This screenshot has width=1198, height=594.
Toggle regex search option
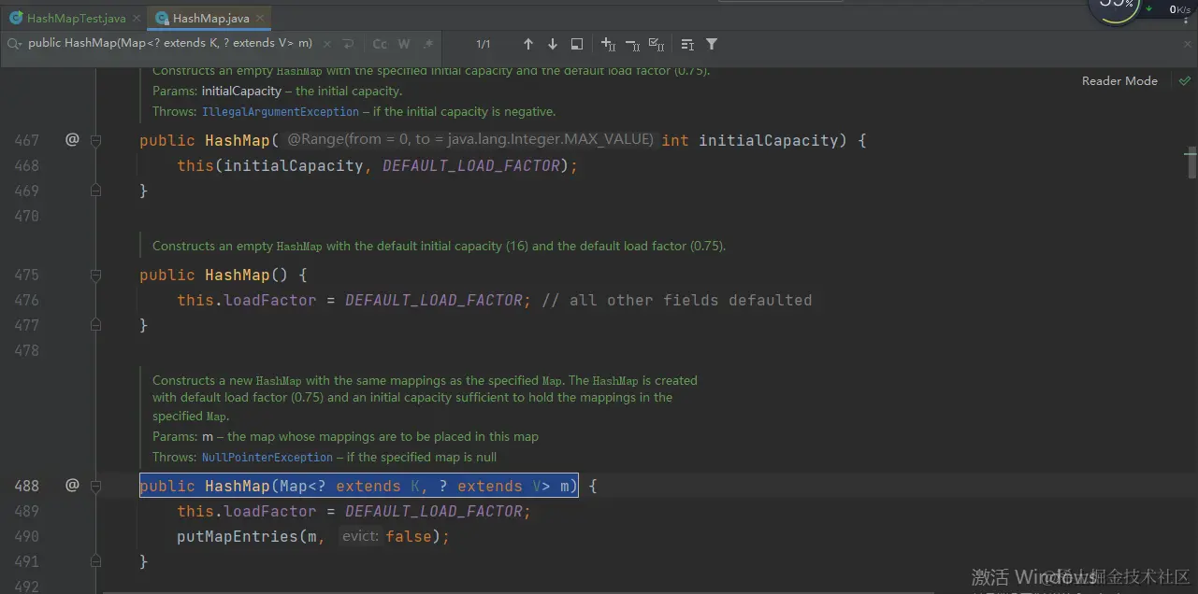coord(428,44)
